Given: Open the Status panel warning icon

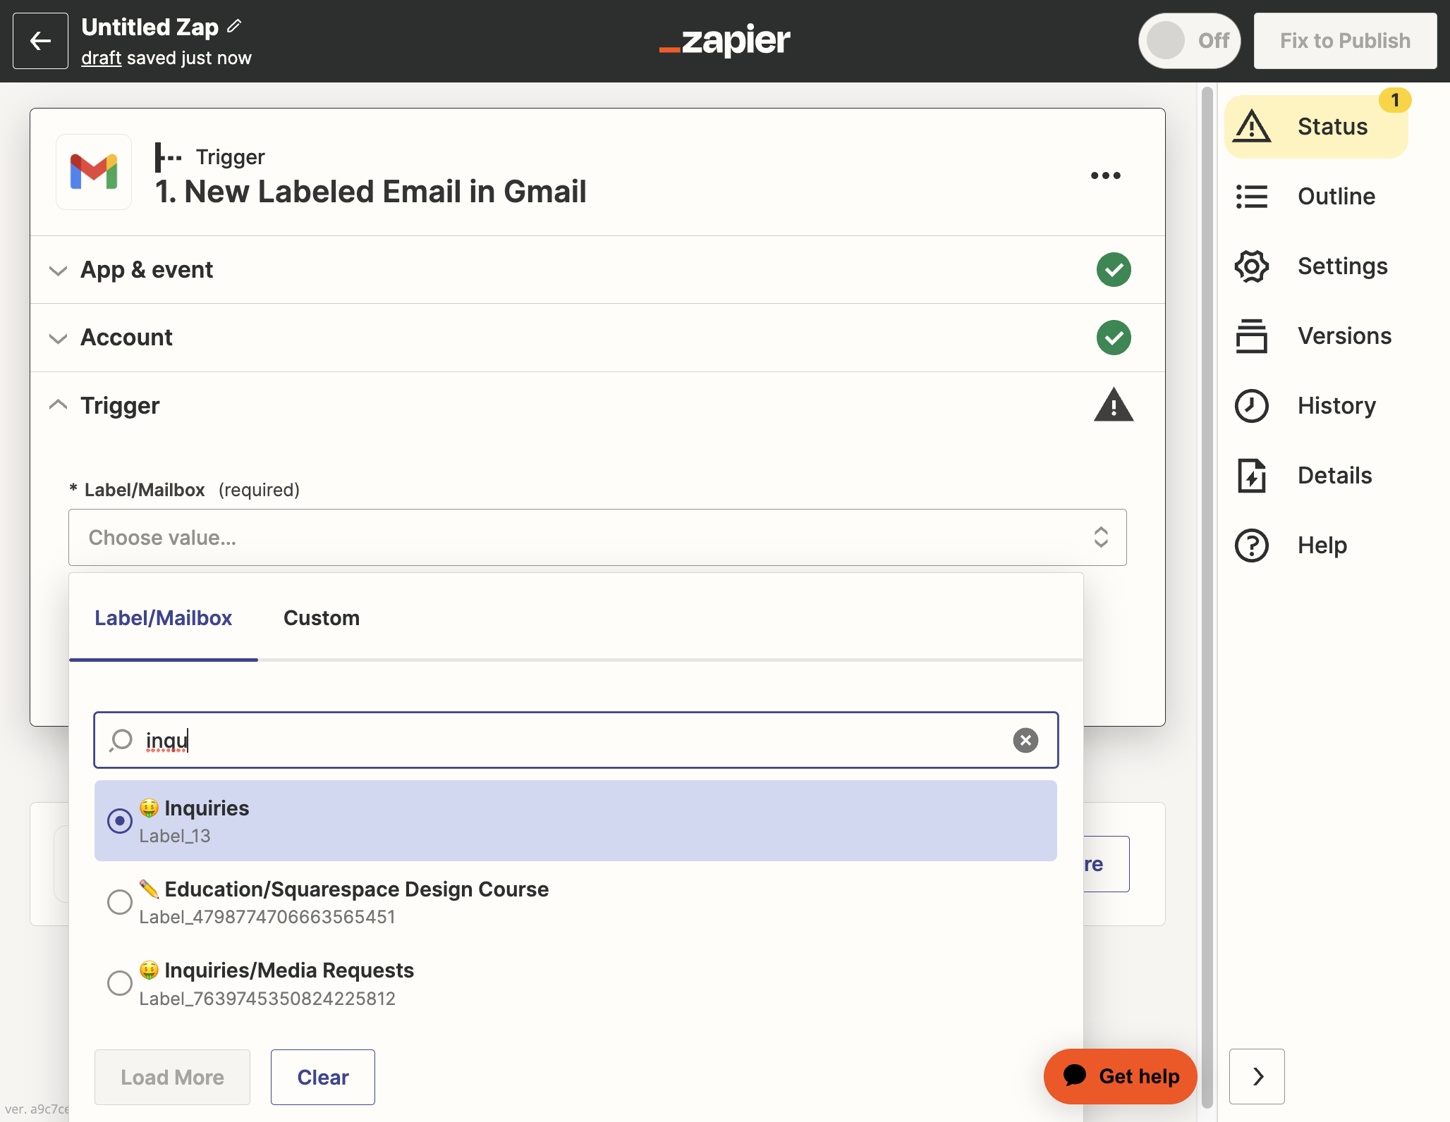Looking at the screenshot, I should [1252, 127].
